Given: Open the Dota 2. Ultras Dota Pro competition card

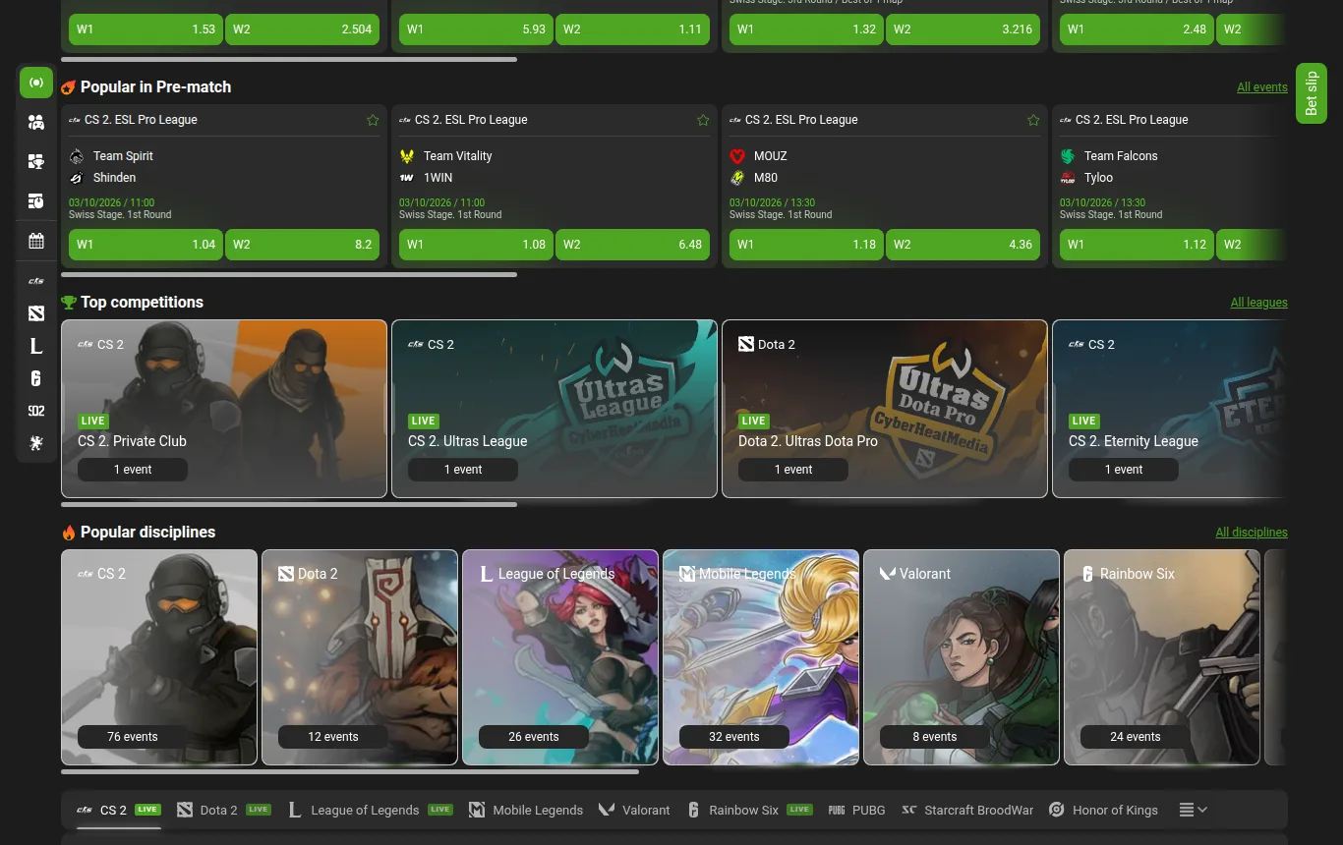Looking at the screenshot, I should coord(885,409).
